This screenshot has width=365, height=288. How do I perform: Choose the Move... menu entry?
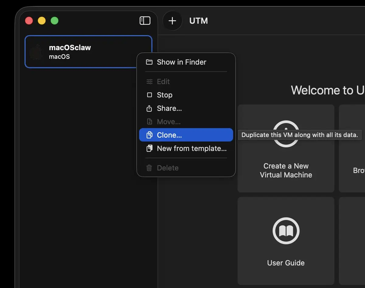(169, 122)
